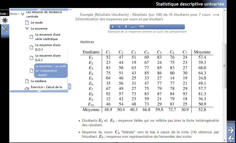This screenshot has width=236, height=143.
Task: Click the overall mean value 52.8
Action: pos(202,110)
